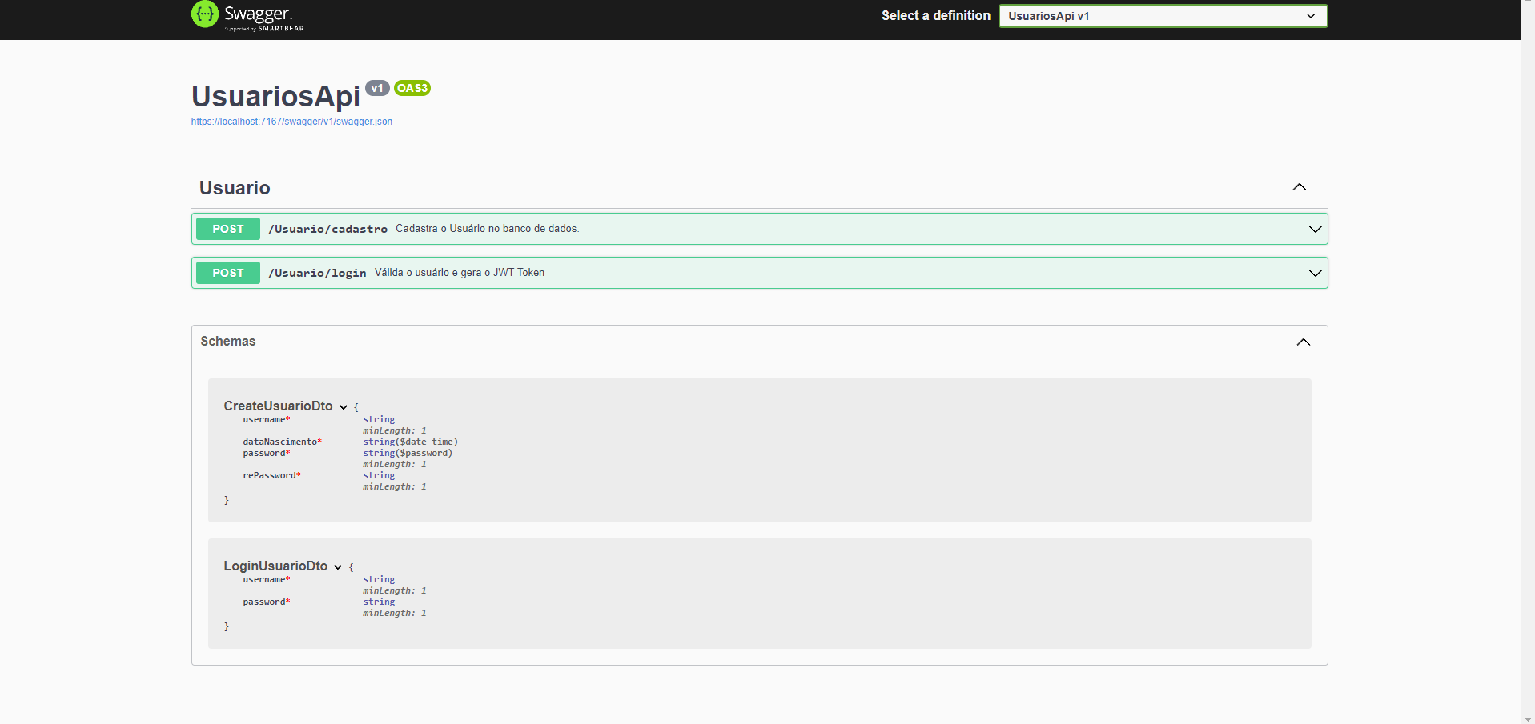Click the /Usuario/cadastro endpoint path

coord(327,229)
